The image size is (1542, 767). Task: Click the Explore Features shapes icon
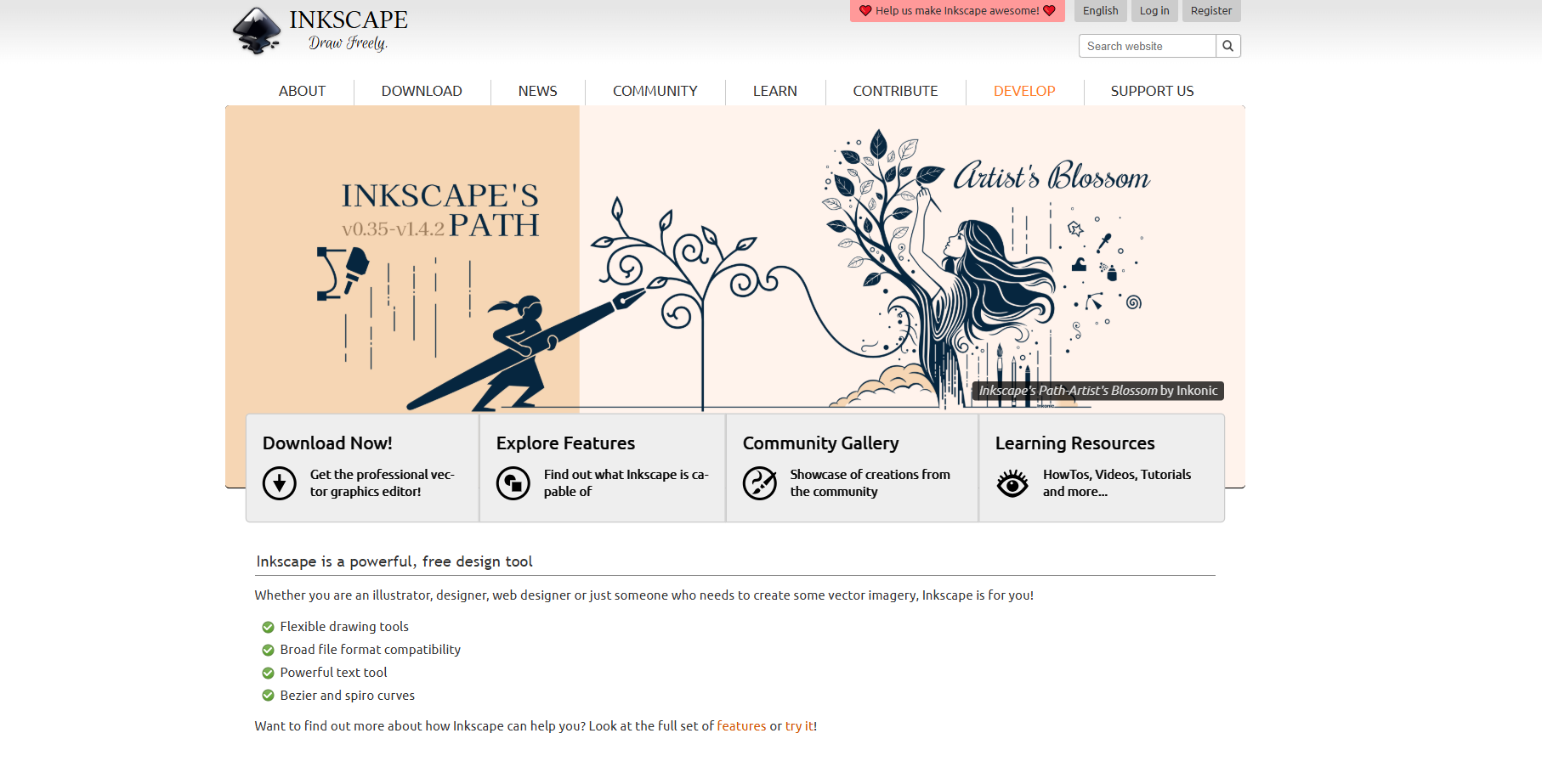click(513, 483)
